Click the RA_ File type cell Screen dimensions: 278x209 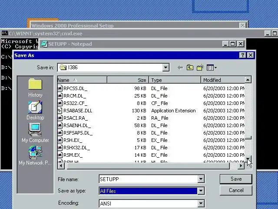click(159, 118)
